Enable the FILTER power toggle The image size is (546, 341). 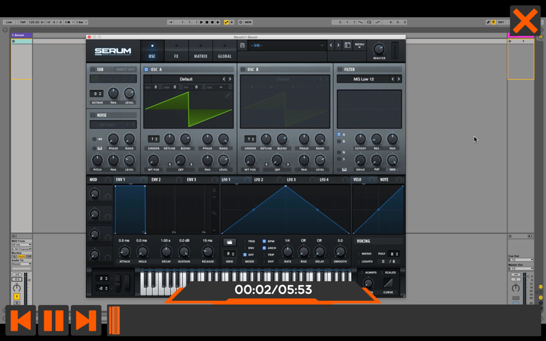click(x=340, y=70)
